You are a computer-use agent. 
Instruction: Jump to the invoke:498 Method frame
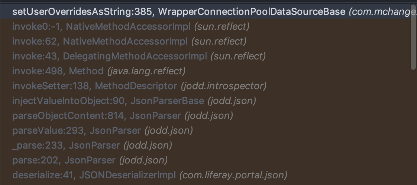(x=98, y=71)
